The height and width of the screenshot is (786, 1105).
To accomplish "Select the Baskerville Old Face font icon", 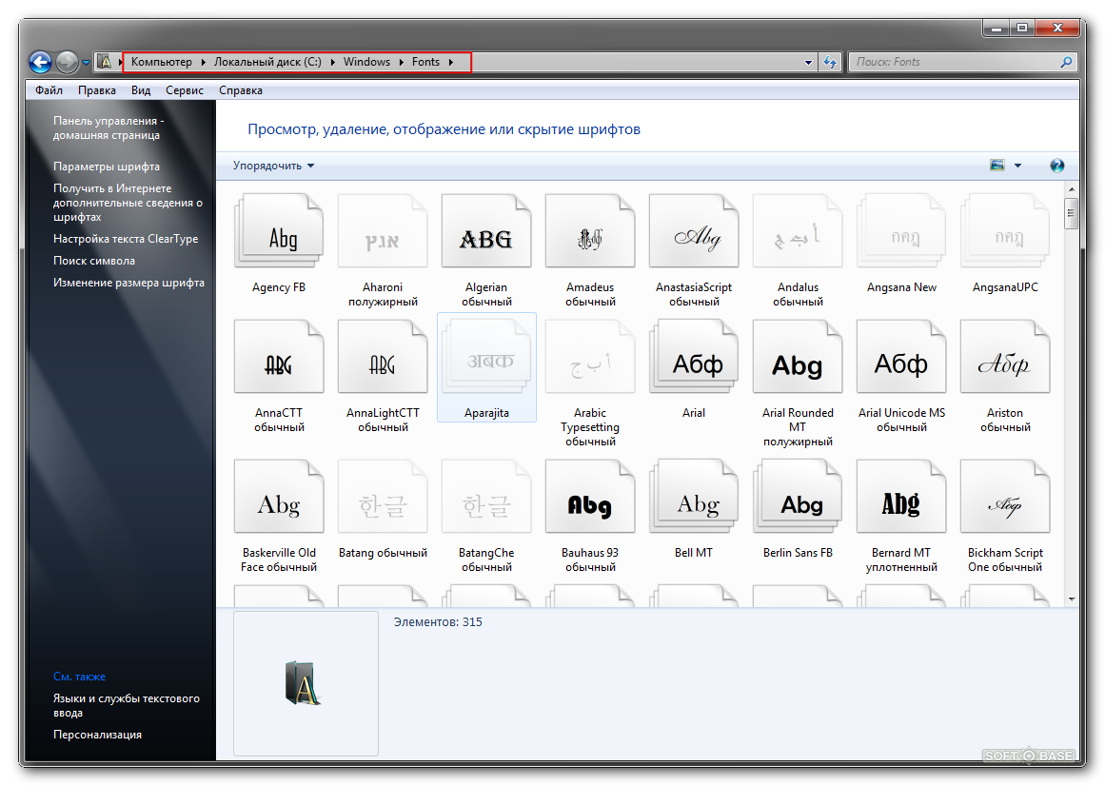I will (279, 497).
